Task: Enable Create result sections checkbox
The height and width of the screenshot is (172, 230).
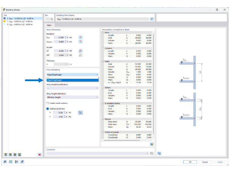Action: point(48,103)
